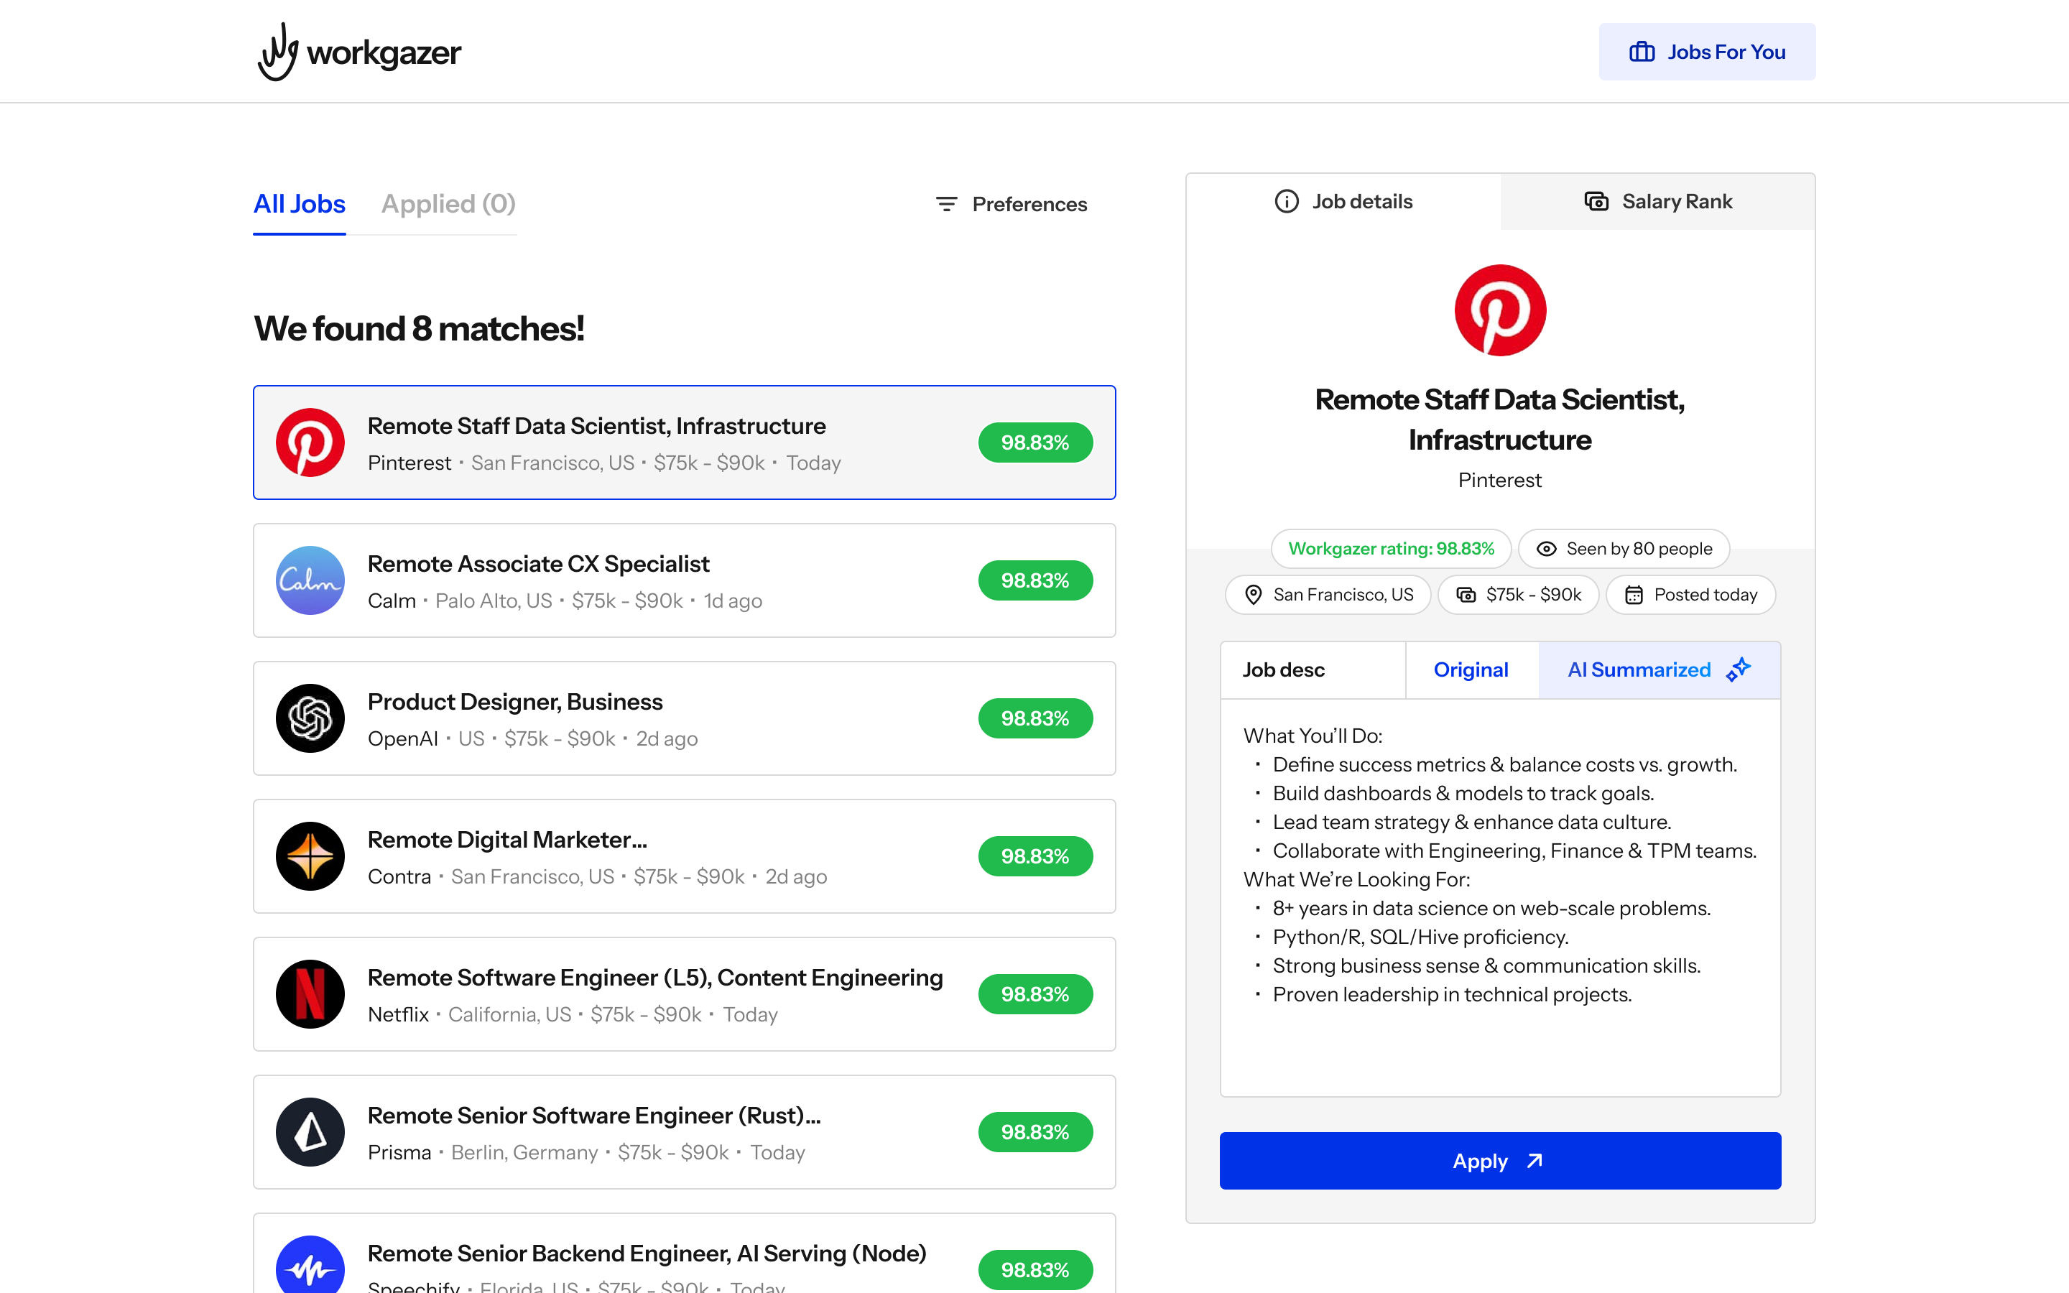
Task: Click the We found 8 matches! heading
Action: tap(419, 329)
